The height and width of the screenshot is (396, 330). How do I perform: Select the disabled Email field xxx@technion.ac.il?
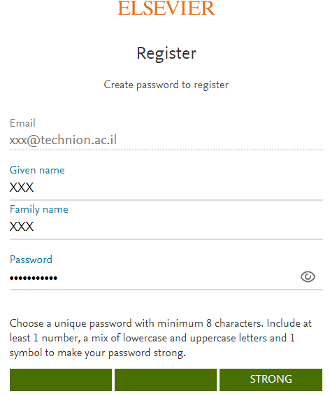(x=166, y=140)
